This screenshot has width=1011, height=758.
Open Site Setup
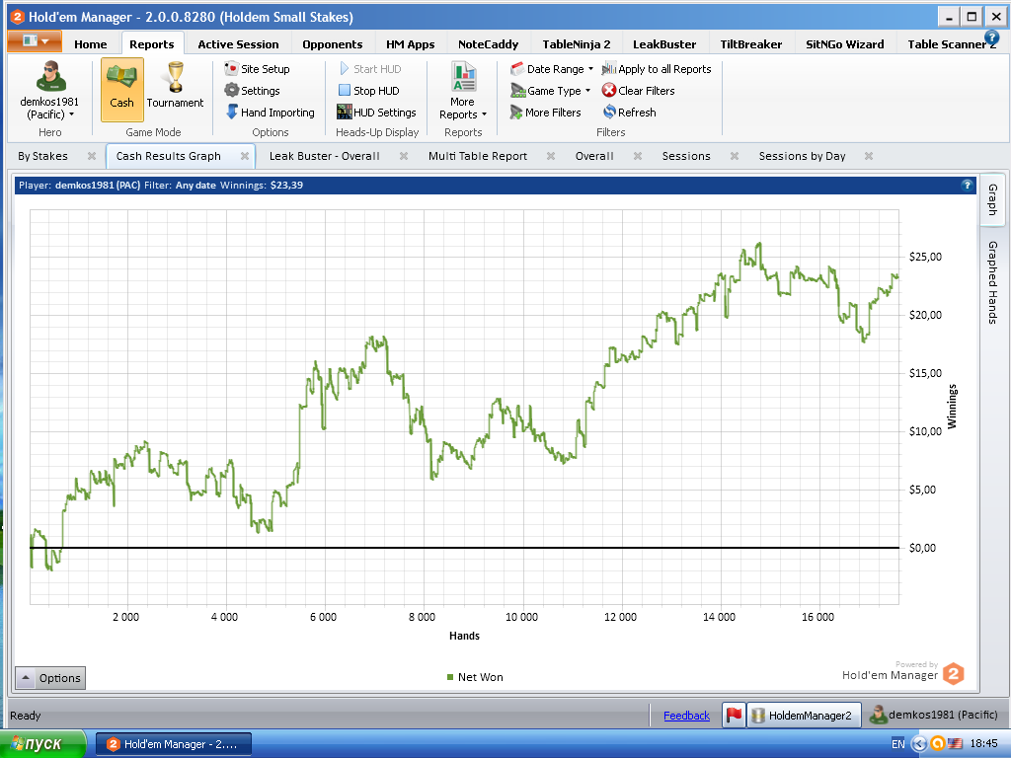coord(258,69)
